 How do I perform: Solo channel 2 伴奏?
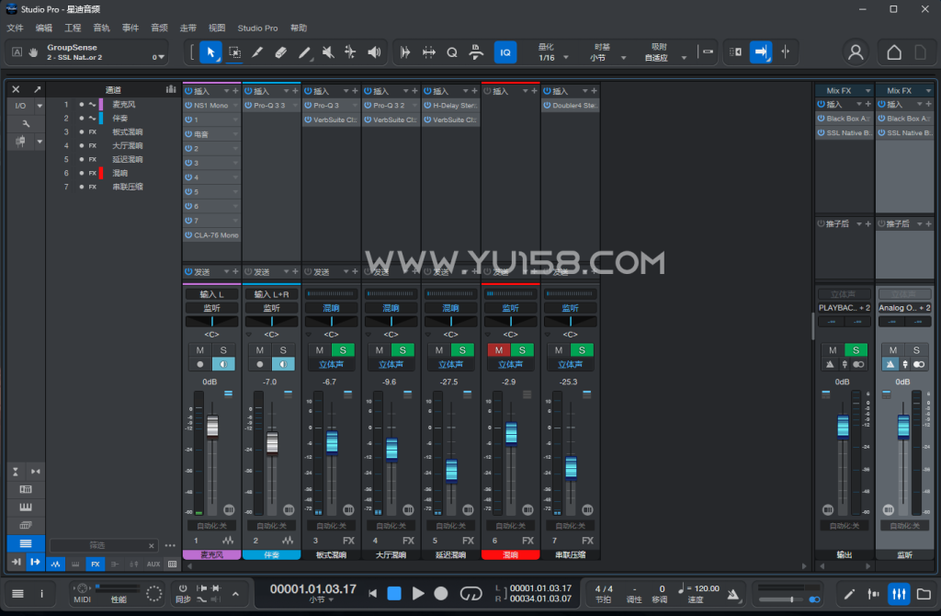[x=283, y=350]
